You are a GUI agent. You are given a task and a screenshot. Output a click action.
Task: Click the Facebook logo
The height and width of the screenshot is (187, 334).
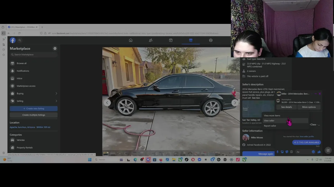click(13, 40)
